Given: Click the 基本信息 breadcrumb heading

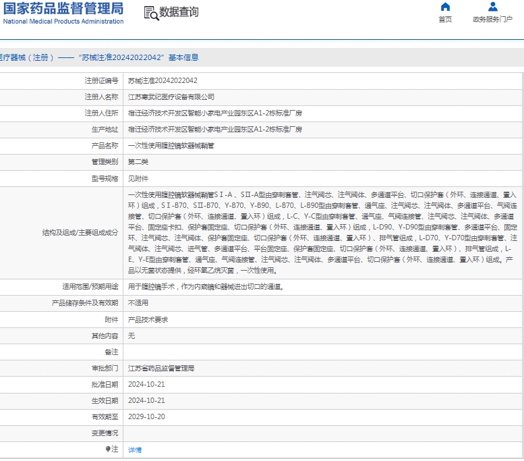Looking at the screenshot, I should click(183, 57).
